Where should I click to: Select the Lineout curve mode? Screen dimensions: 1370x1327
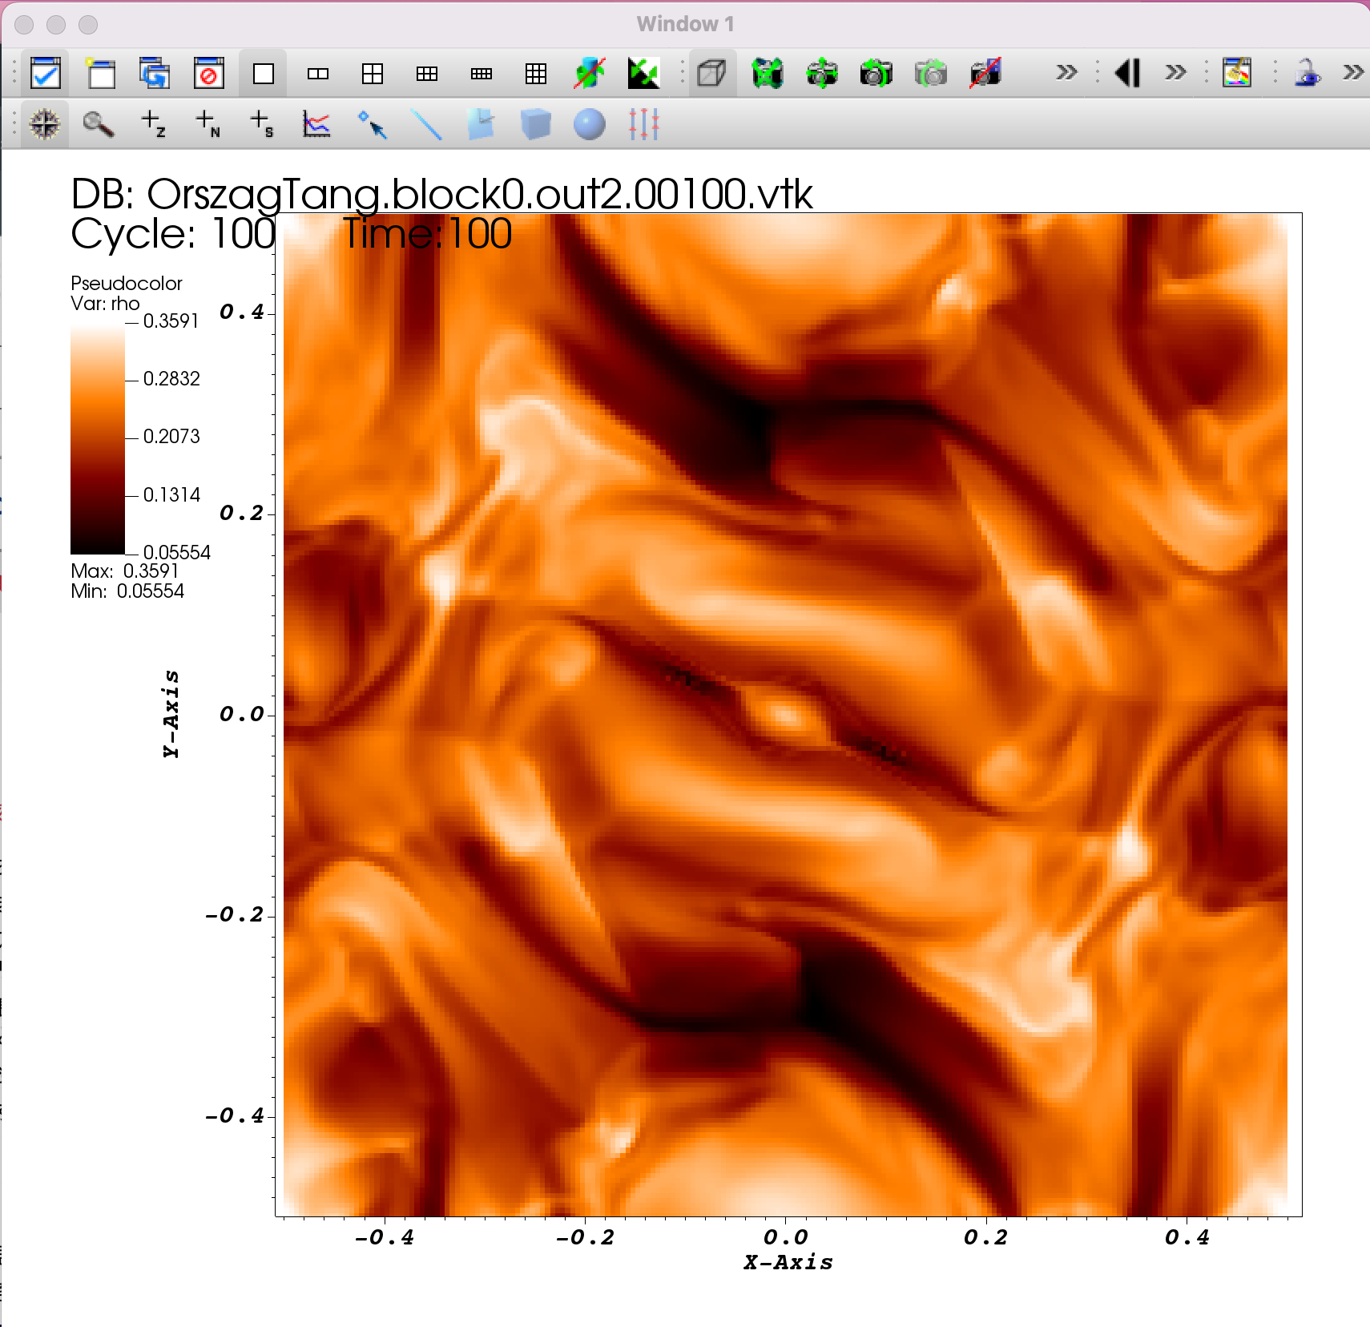[x=316, y=125]
